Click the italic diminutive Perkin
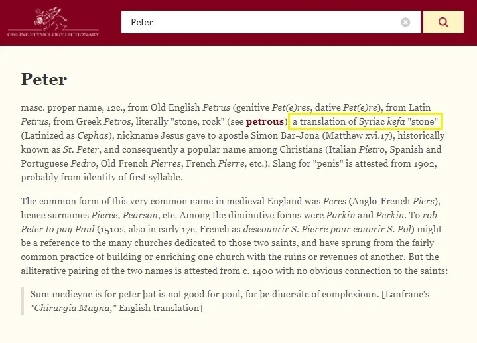This screenshot has width=477, height=343. (390, 215)
